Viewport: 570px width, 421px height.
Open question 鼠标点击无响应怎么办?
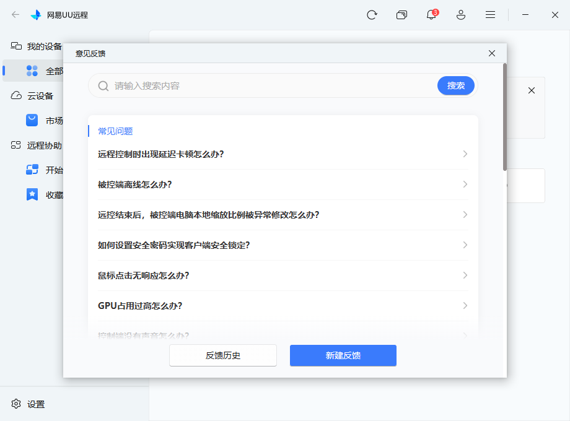[x=283, y=276]
